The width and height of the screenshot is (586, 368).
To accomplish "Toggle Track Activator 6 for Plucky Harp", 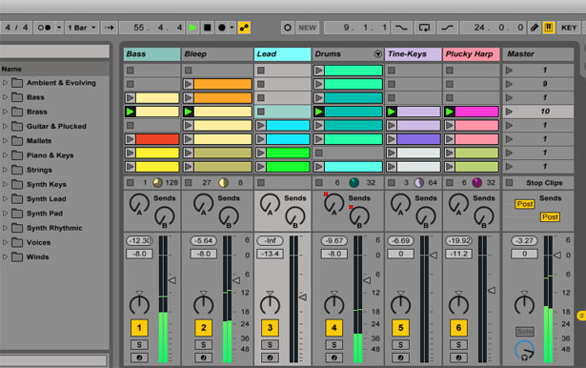I will (458, 328).
